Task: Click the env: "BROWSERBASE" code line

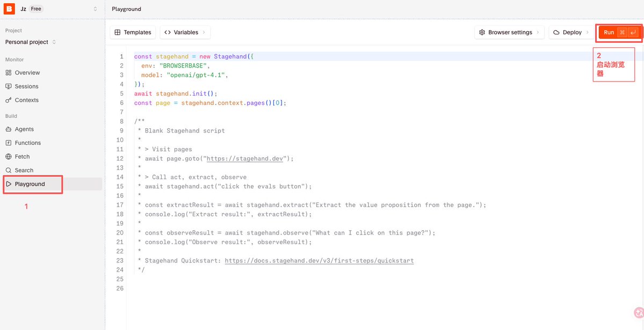Action: 176,65
